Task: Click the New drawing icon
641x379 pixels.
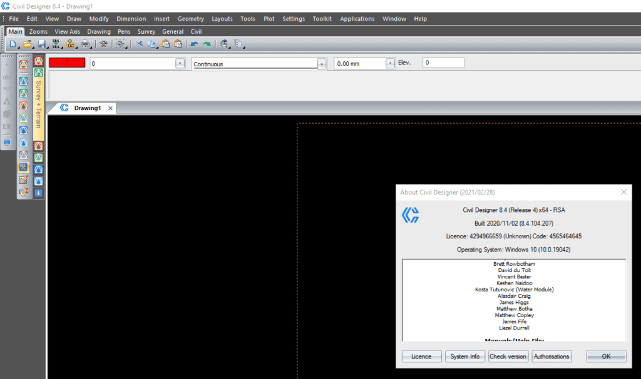Action: [x=13, y=44]
